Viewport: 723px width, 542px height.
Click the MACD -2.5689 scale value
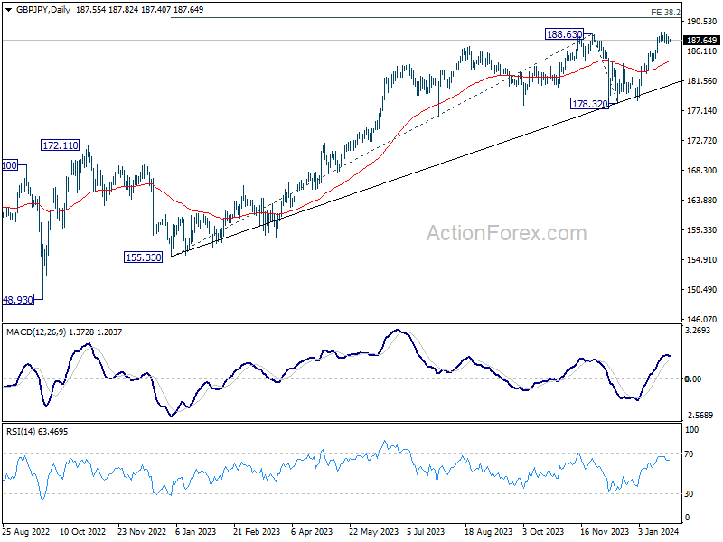(x=699, y=416)
